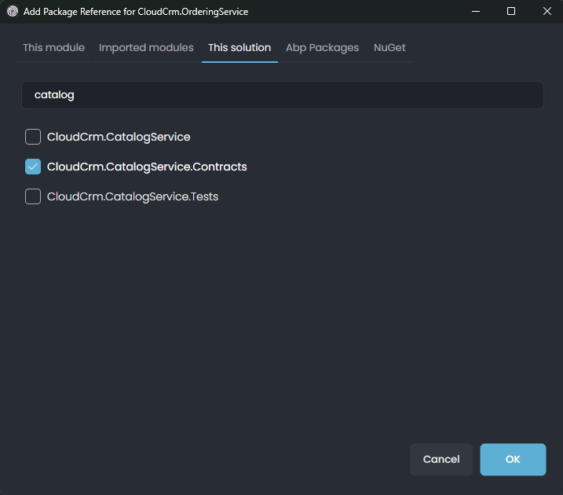Click the ABP Studio icon in title bar
The image size is (563, 495).
pyautogui.click(x=13, y=12)
